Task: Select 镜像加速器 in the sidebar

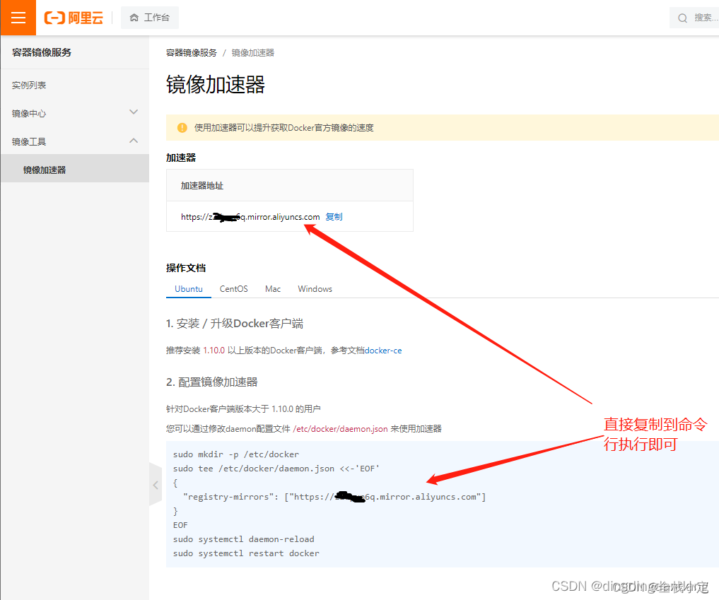Action: click(x=75, y=170)
